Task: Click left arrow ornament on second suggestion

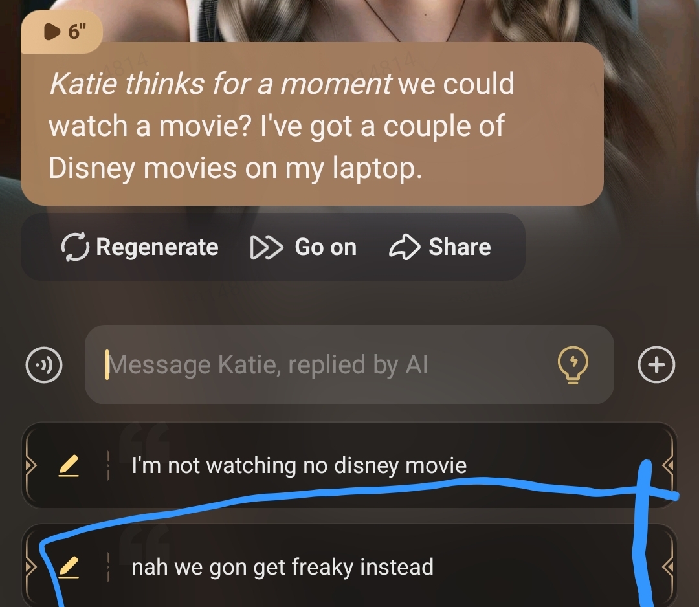Action: click(x=30, y=568)
